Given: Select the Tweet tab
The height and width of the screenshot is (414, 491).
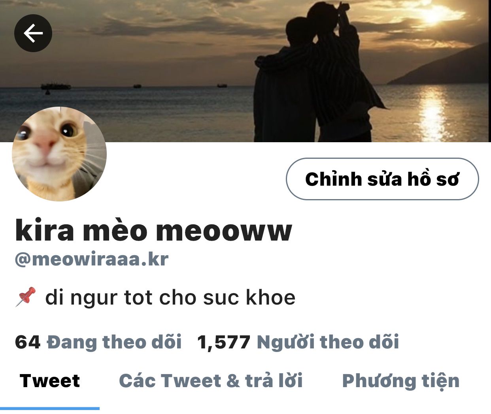Looking at the screenshot, I should [50, 381].
